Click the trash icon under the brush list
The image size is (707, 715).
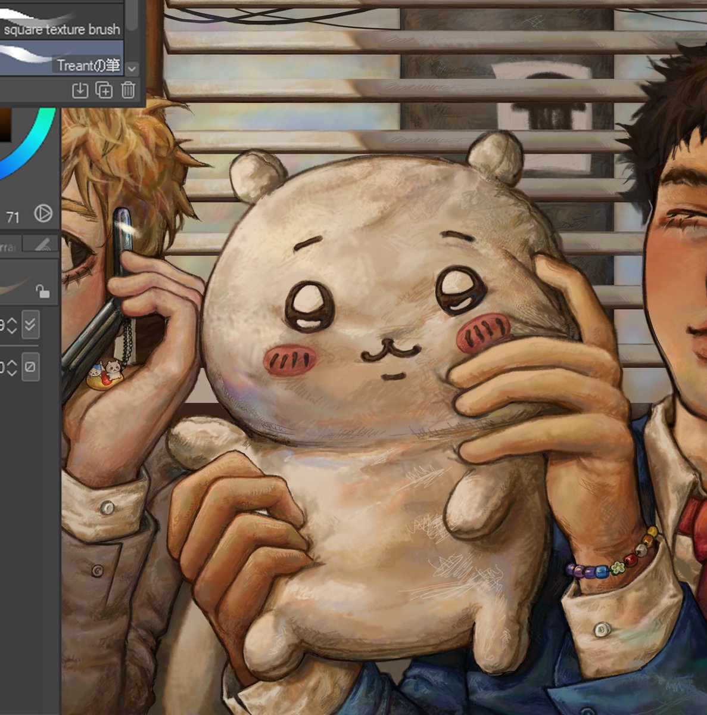click(127, 89)
